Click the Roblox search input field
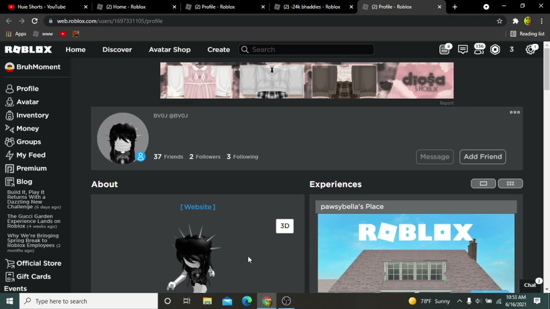 pyautogui.click(x=306, y=49)
